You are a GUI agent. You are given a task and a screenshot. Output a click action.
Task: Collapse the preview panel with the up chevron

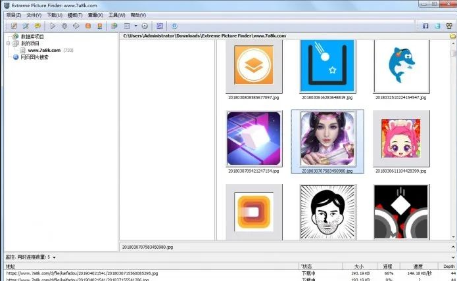pyautogui.click(x=453, y=247)
